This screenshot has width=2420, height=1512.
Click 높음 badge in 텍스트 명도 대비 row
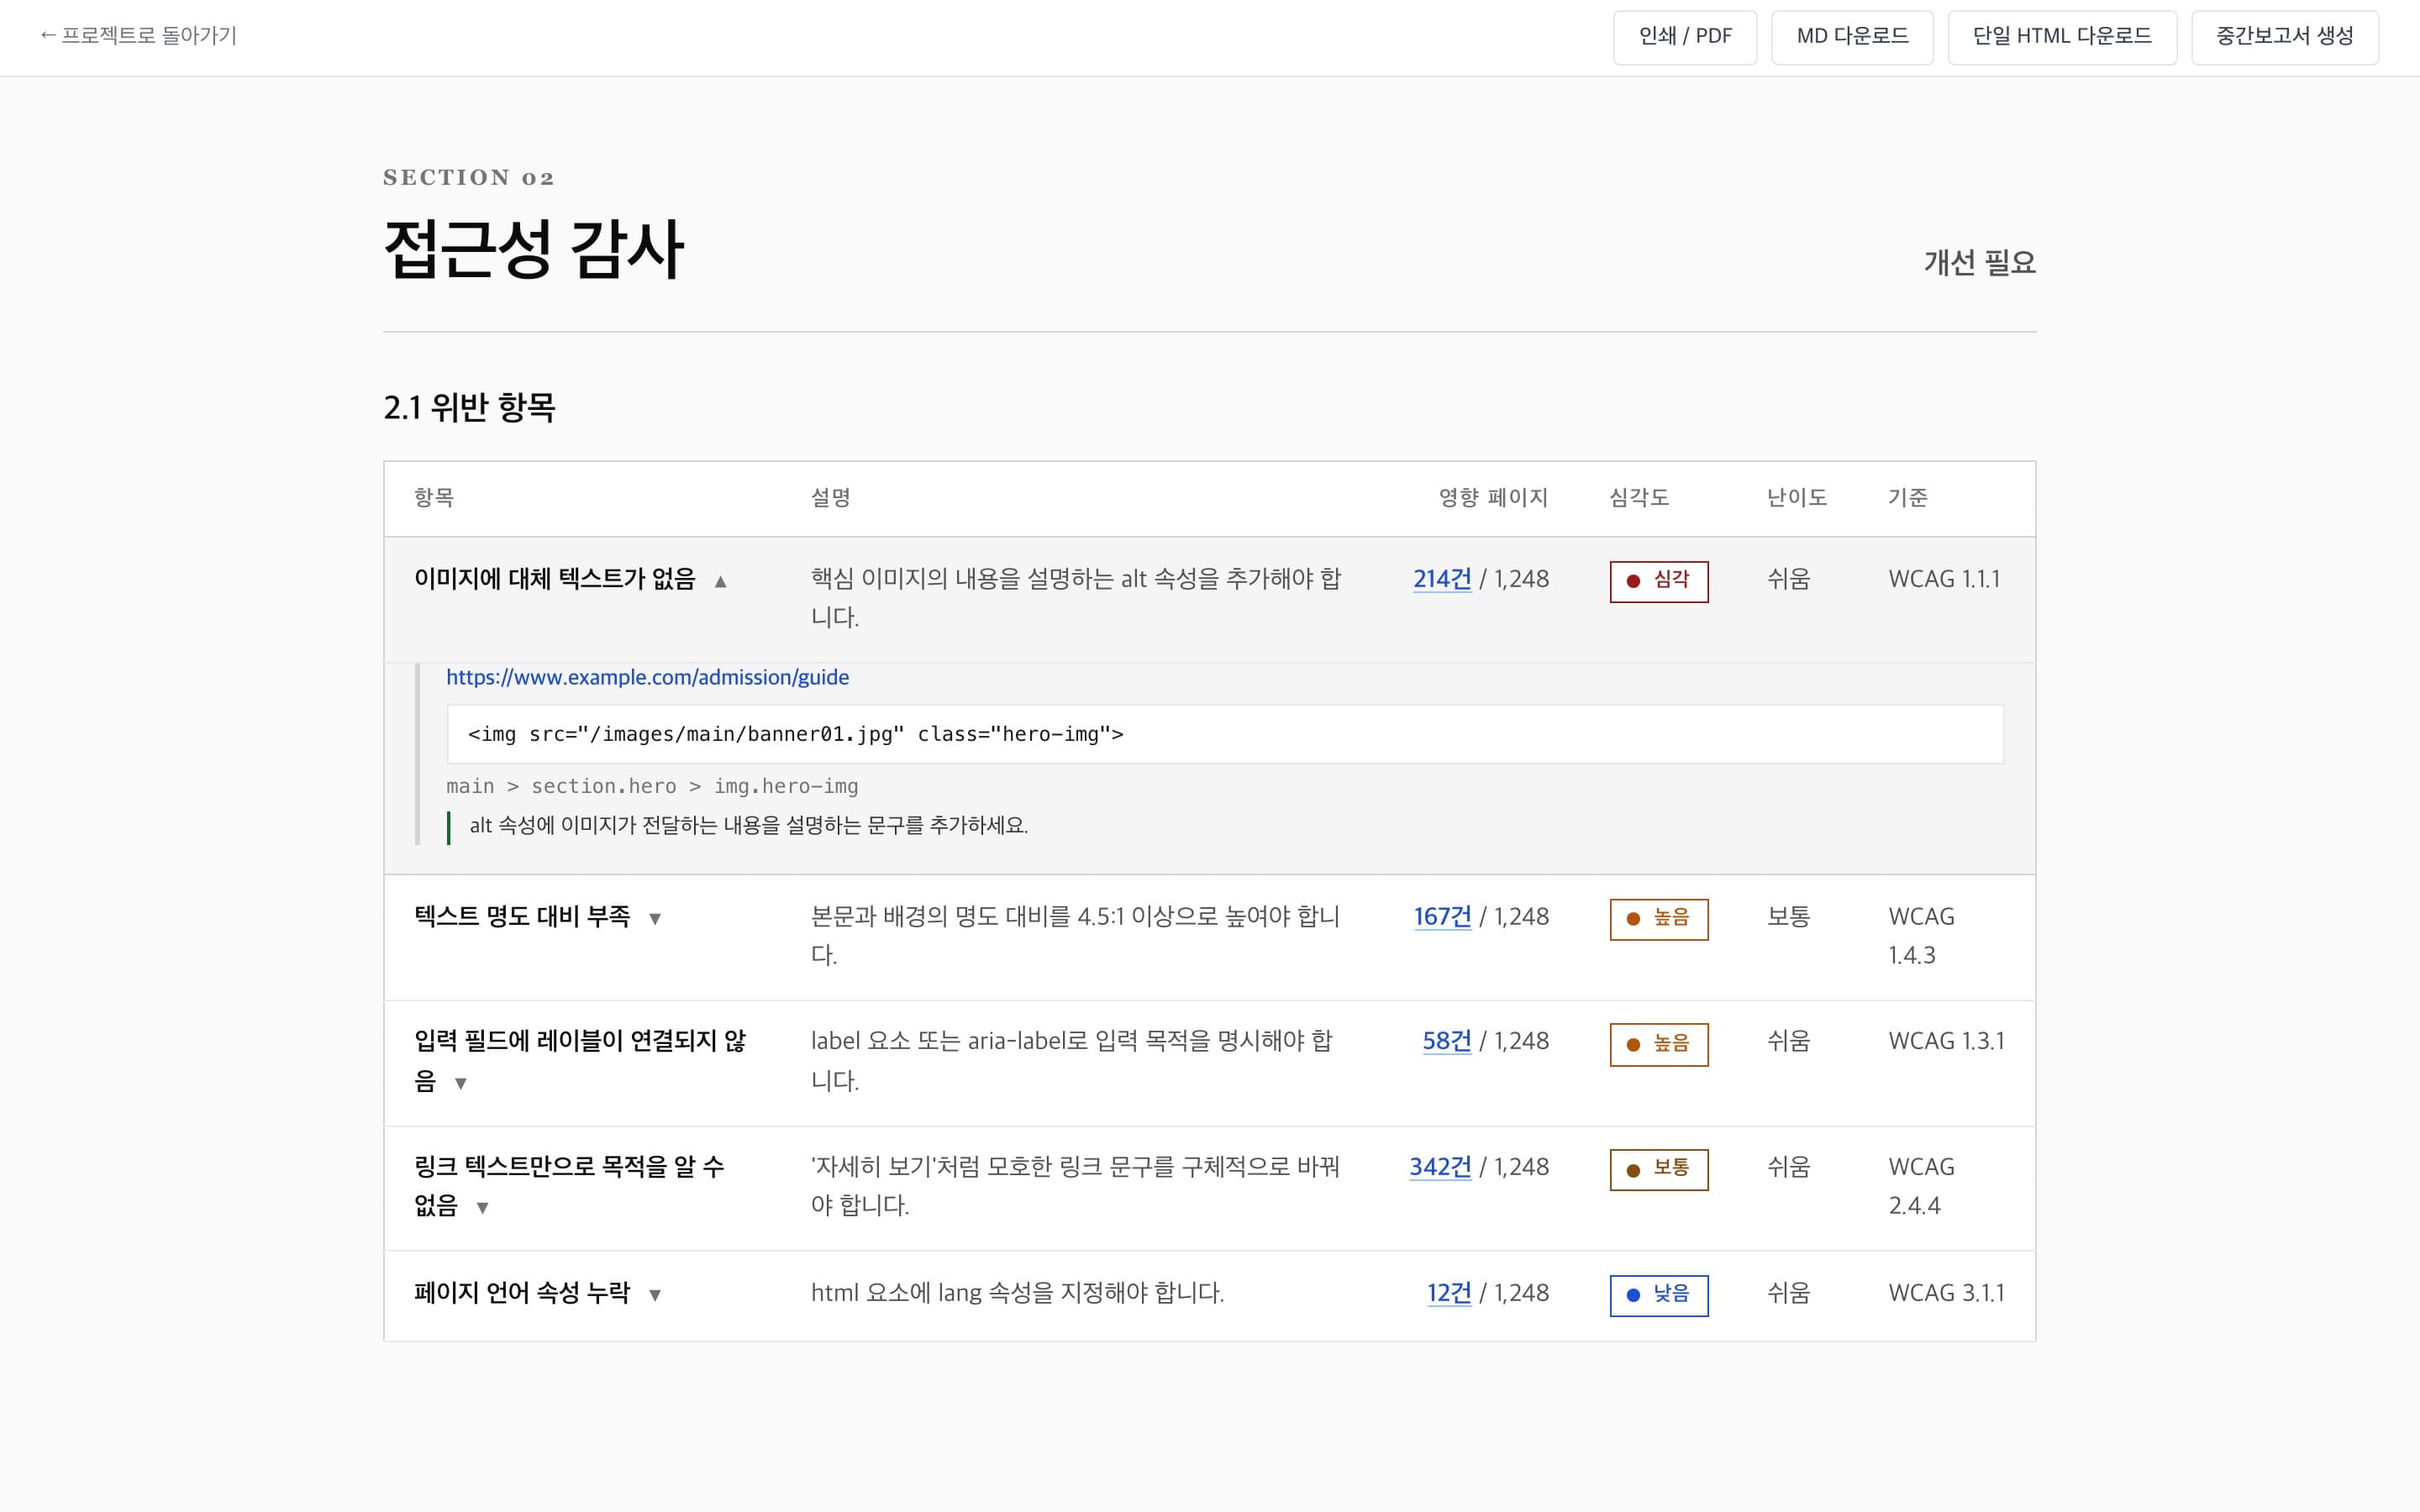pyautogui.click(x=1659, y=920)
